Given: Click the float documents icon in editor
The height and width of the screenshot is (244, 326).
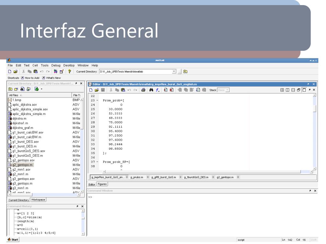Looking at the screenshot, I should tap(299, 90).
